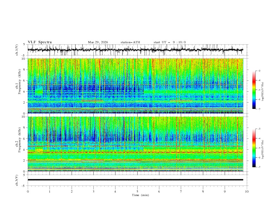Click the ch.1 colorbar log(PSD) label
Viewport: 278px width, 215px height.
pyautogui.click(x=263, y=92)
